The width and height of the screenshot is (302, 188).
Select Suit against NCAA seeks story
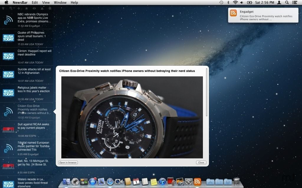click(27, 130)
